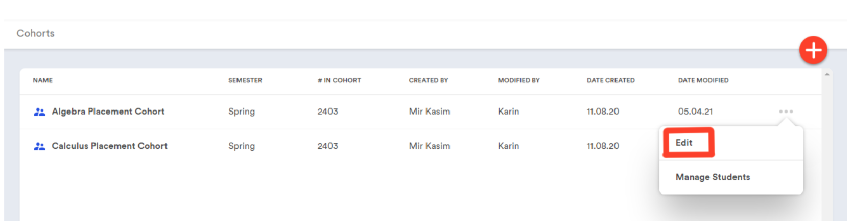The image size is (852, 221).
Task: Click the red plus add cohort button
Action: point(813,50)
